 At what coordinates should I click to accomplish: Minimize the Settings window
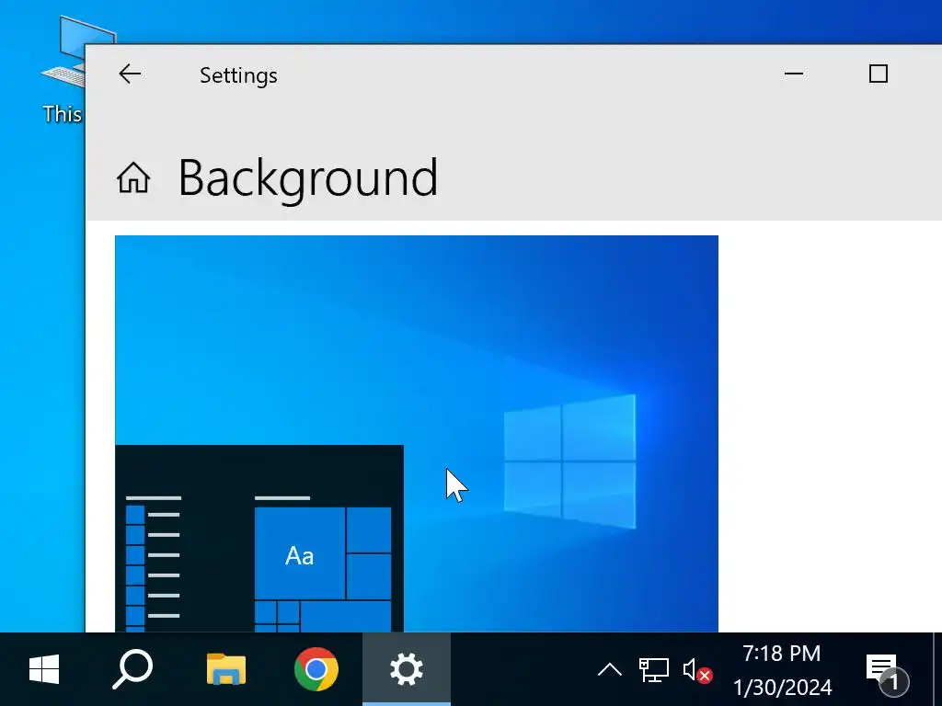(794, 74)
